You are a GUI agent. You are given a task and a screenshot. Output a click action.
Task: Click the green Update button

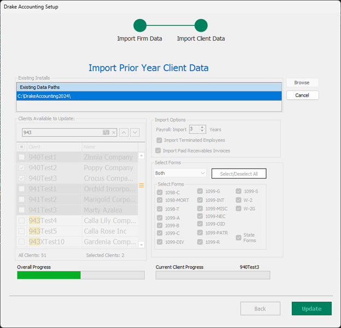[311, 309]
